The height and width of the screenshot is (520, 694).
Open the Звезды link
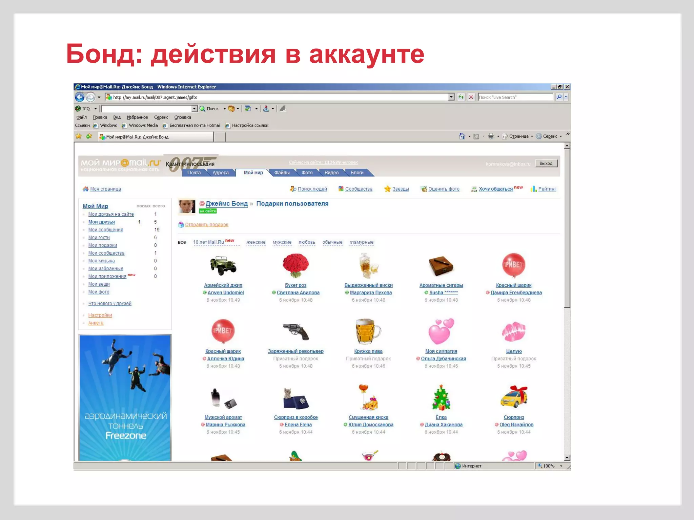(401, 189)
